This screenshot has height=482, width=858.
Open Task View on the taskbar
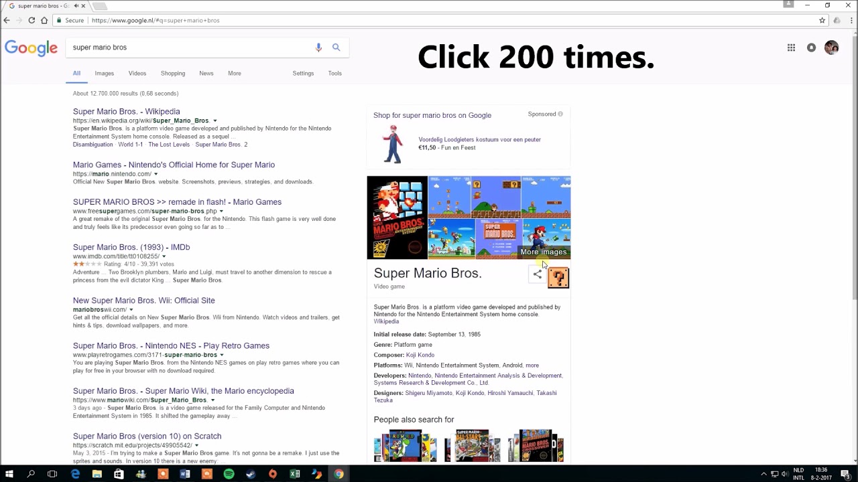[x=52, y=474]
